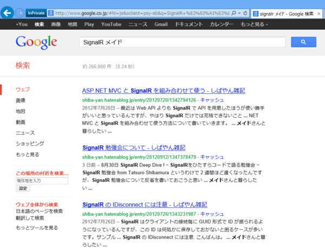This screenshot has height=250, width=325.
Task: Select the signalr メイド - Google 検索 tab
Action: click(x=287, y=14)
